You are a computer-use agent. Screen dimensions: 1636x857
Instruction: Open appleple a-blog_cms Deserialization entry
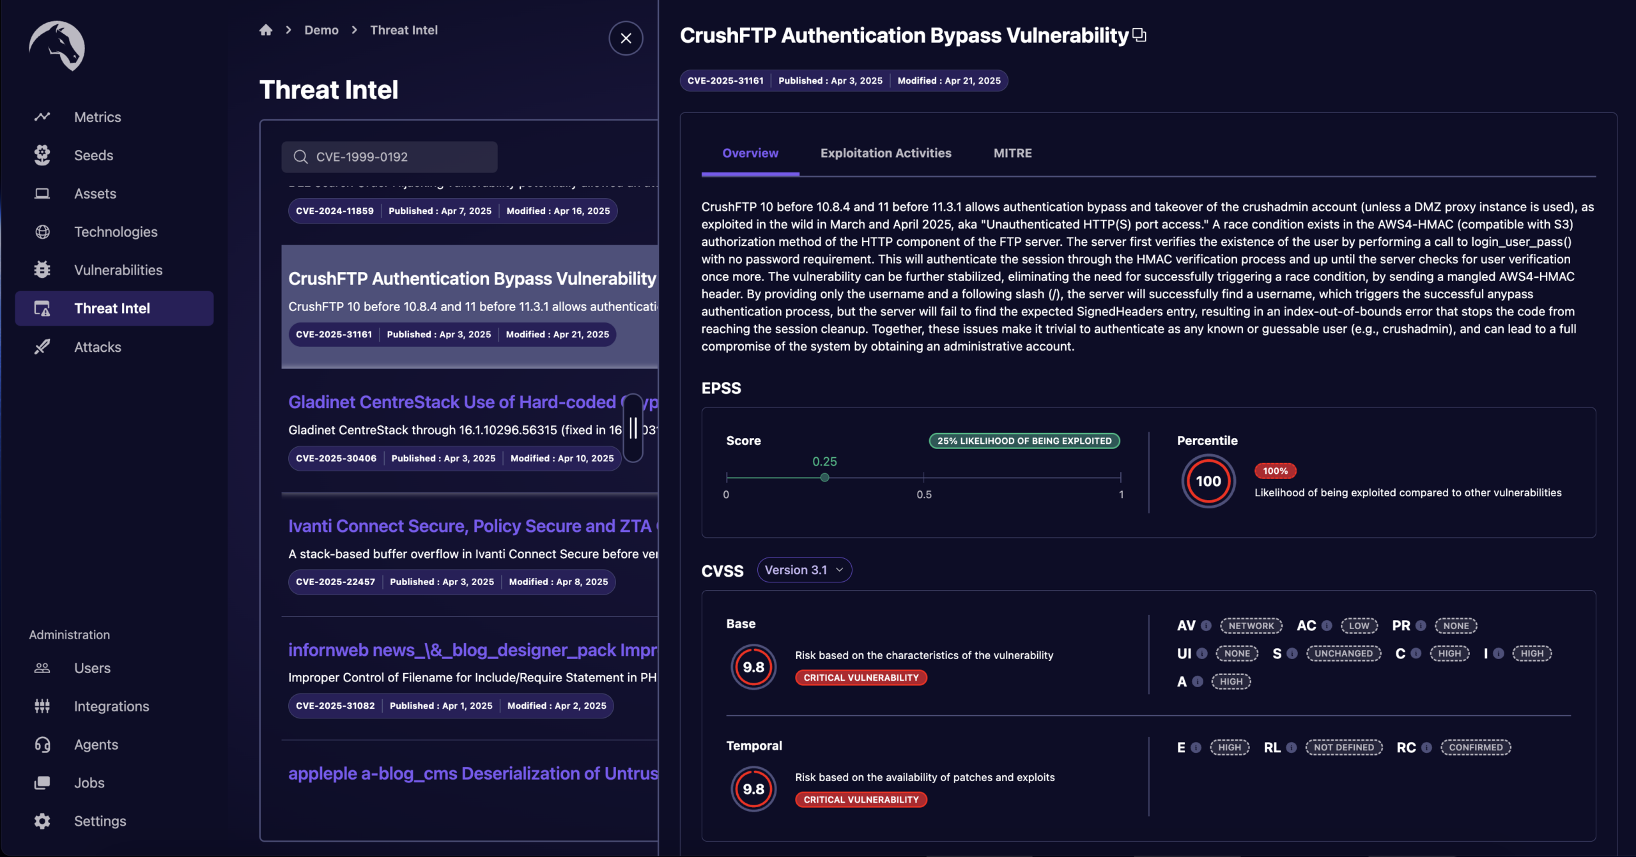click(x=473, y=773)
